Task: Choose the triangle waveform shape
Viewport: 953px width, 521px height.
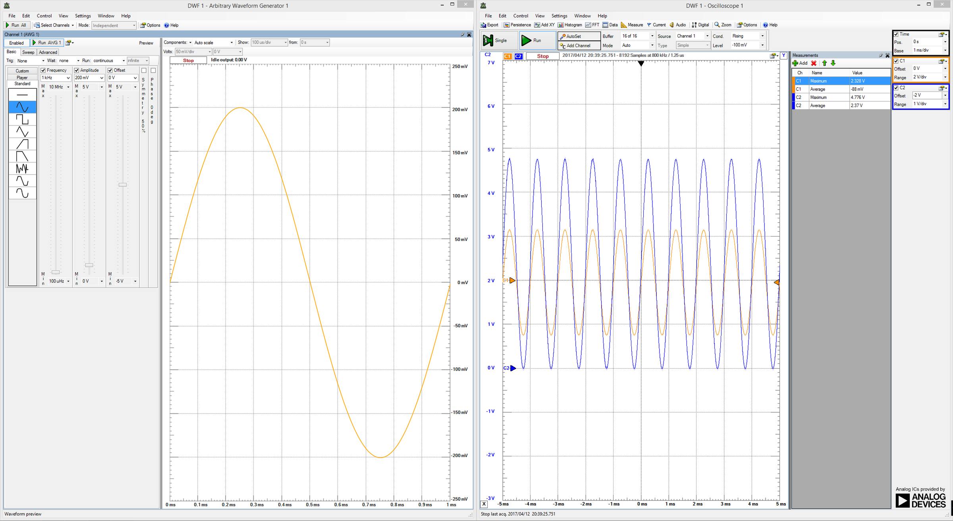Action: (x=22, y=131)
